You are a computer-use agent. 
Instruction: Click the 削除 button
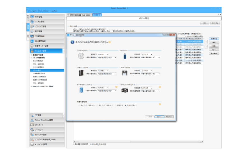tap(214, 46)
